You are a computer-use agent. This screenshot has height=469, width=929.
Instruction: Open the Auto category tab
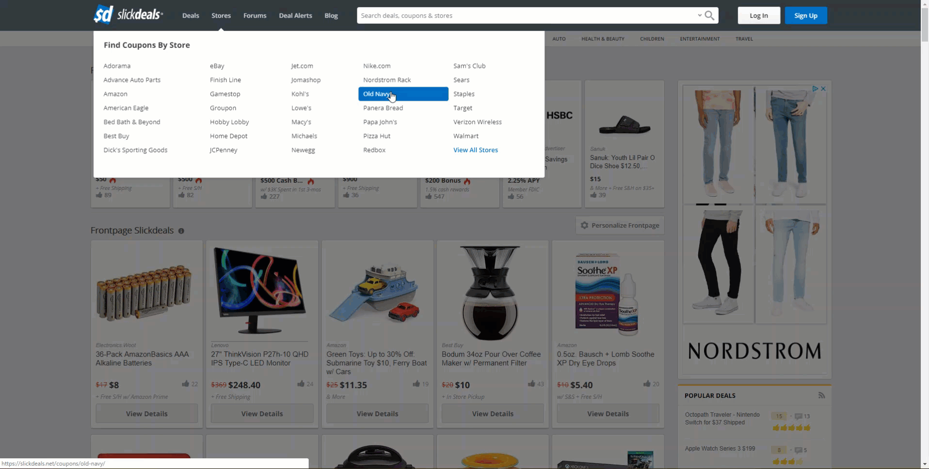click(559, 39)
